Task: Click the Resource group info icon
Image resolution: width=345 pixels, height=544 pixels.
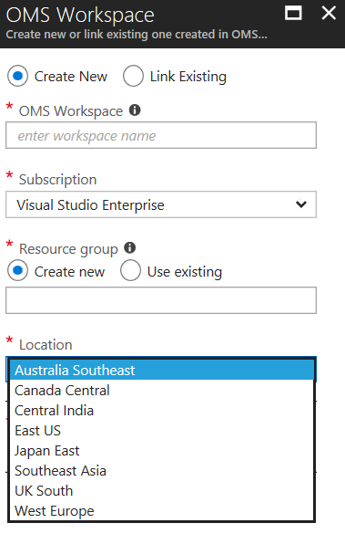Action: coord(130,247)
